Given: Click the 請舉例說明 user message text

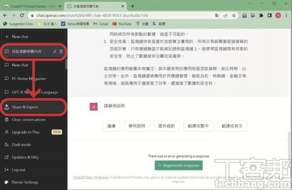Looking at the screenshot, I should click(x=114, y=106).
